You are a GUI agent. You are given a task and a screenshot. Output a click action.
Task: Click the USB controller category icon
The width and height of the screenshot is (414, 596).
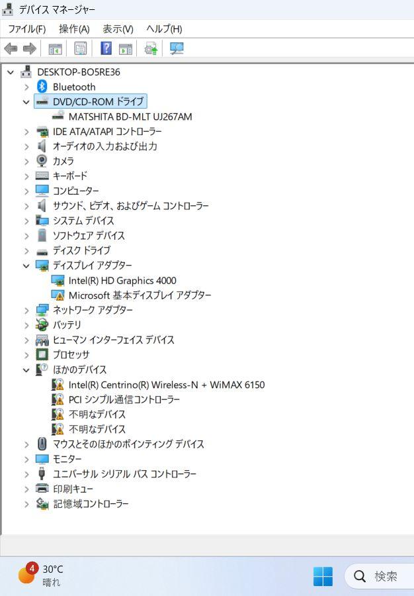(x=42, y=473)
